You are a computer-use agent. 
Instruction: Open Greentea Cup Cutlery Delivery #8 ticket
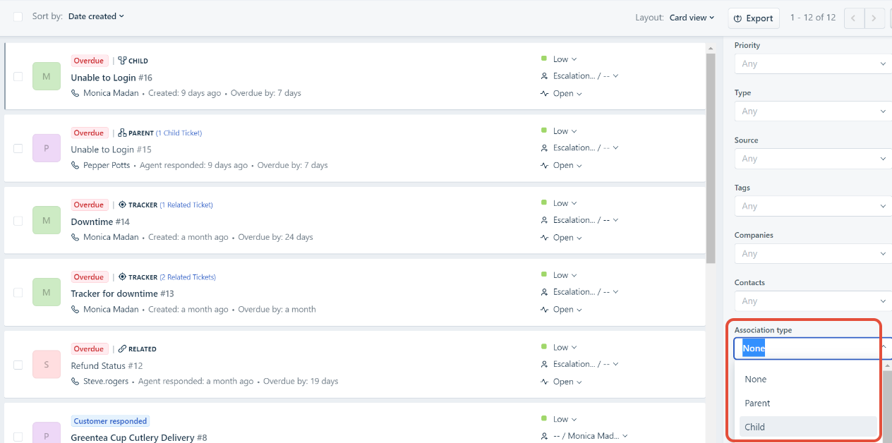pyautogui.click(x=139, y=437)
